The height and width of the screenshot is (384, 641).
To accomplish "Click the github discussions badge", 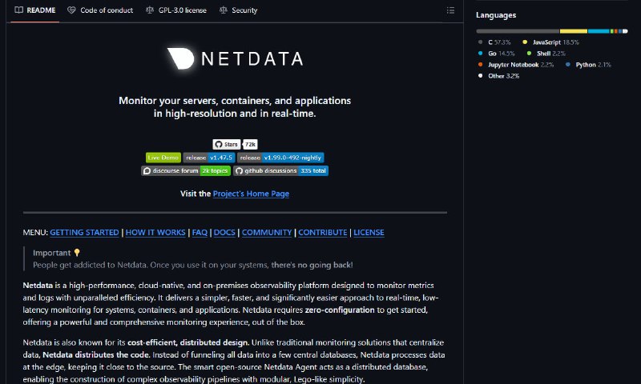I will [281, 170].
